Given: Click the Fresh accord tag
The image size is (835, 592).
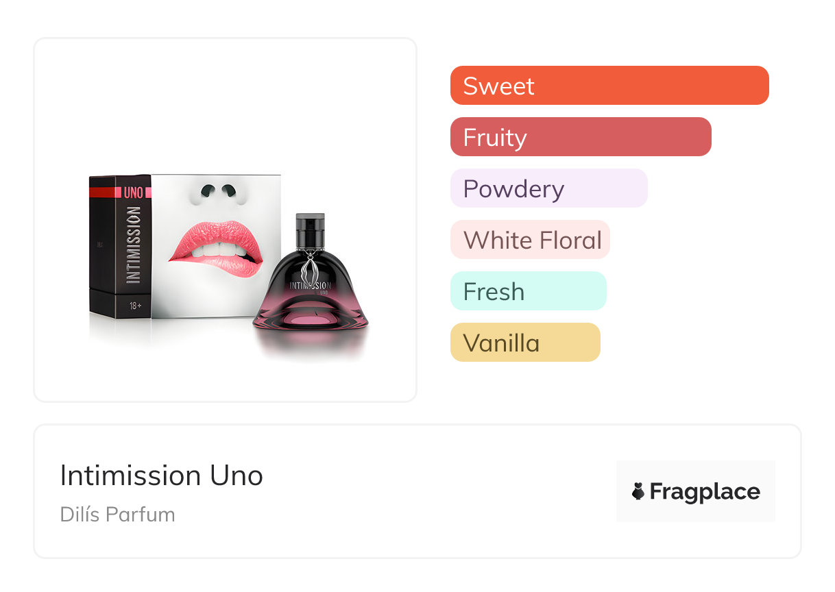Looking at the screenshot, I should pos(528,291).
